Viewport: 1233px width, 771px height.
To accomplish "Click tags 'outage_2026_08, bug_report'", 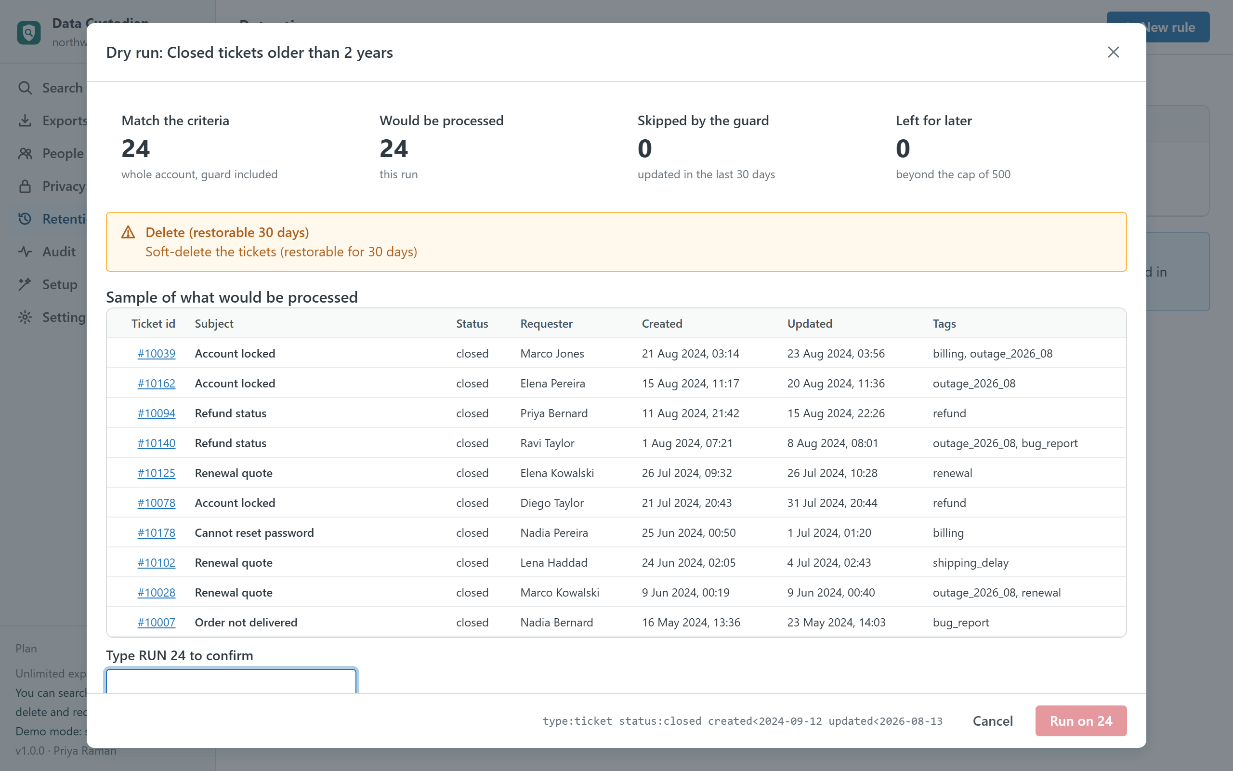I will [x=1005, y=443].
